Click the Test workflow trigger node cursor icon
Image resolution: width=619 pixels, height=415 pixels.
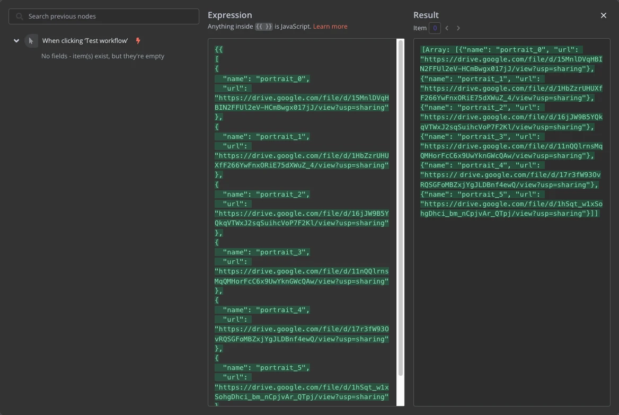pos(31,41)
